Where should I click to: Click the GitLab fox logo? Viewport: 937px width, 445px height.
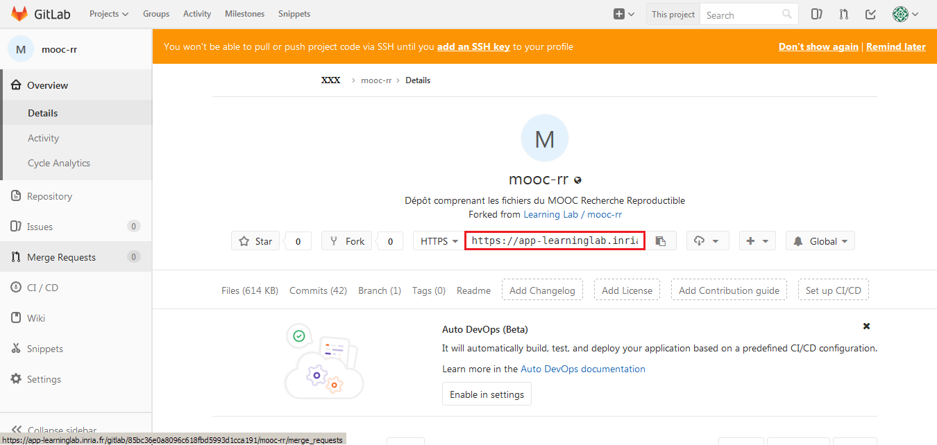[19, 14]
